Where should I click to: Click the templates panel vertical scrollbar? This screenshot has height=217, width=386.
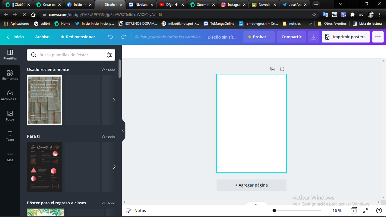[x=120, y=69]
